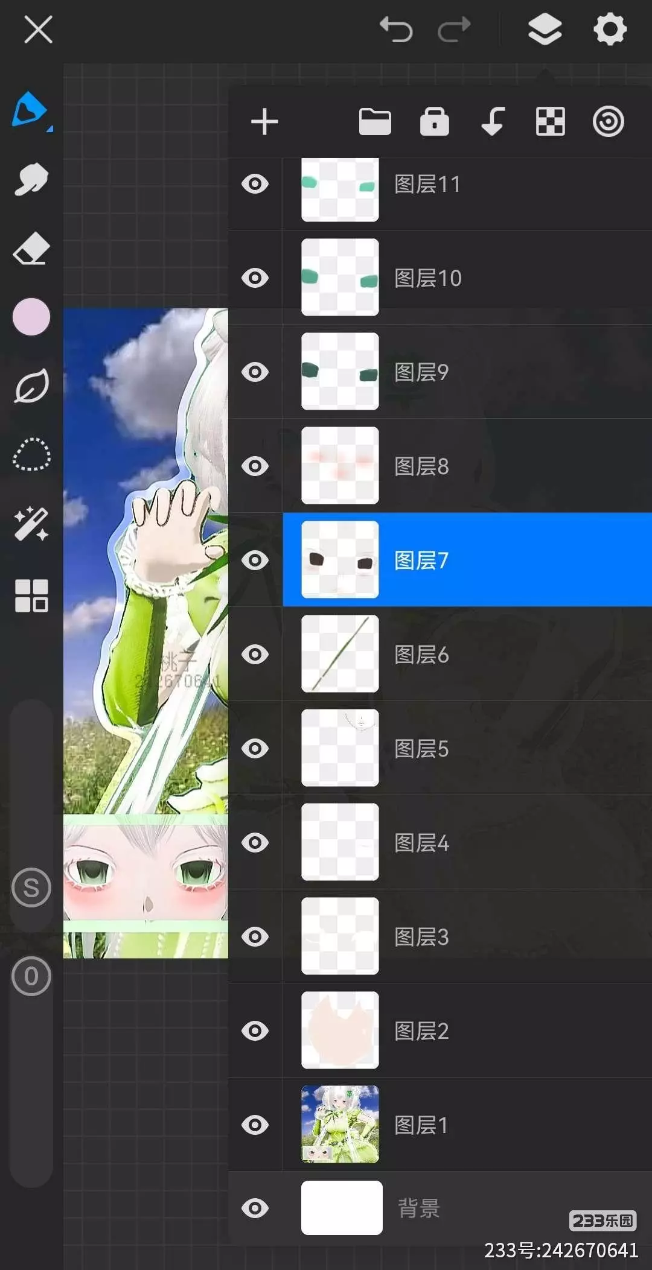Hide the 背景 background layer
This screenshot has width=652, height=1270.
click(255, 1208)
